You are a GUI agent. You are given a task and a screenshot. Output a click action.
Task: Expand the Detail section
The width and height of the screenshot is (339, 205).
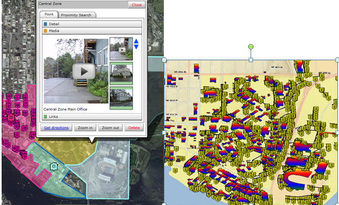click(x=92, y=24)
